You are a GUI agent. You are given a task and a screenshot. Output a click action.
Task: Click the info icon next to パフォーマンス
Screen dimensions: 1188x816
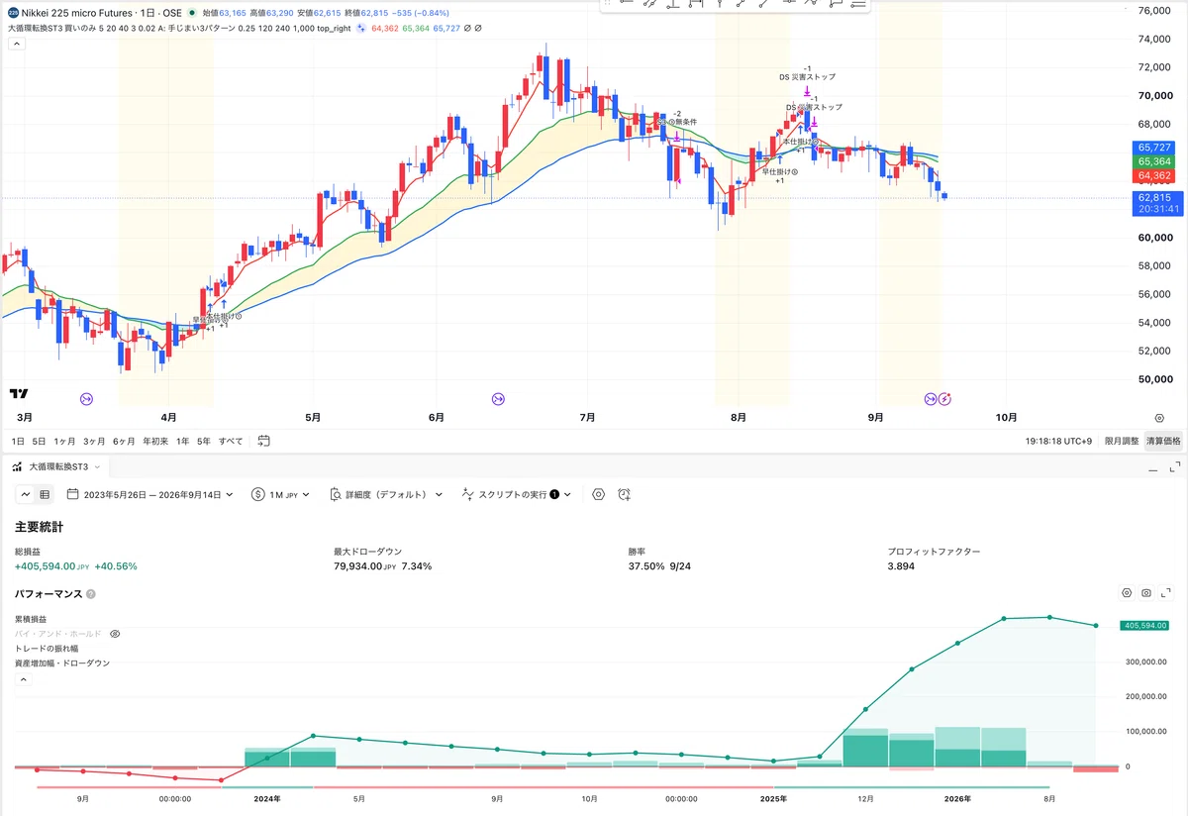click(x=91, y=594)
